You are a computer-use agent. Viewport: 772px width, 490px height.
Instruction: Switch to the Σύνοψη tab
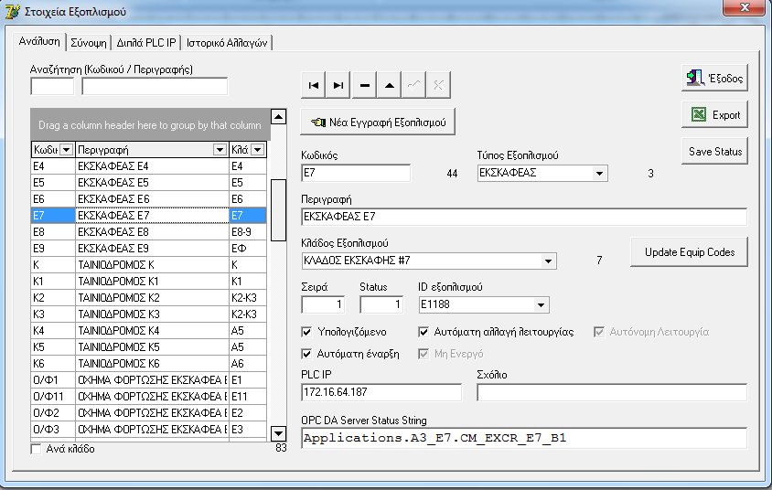click(89, 43)
